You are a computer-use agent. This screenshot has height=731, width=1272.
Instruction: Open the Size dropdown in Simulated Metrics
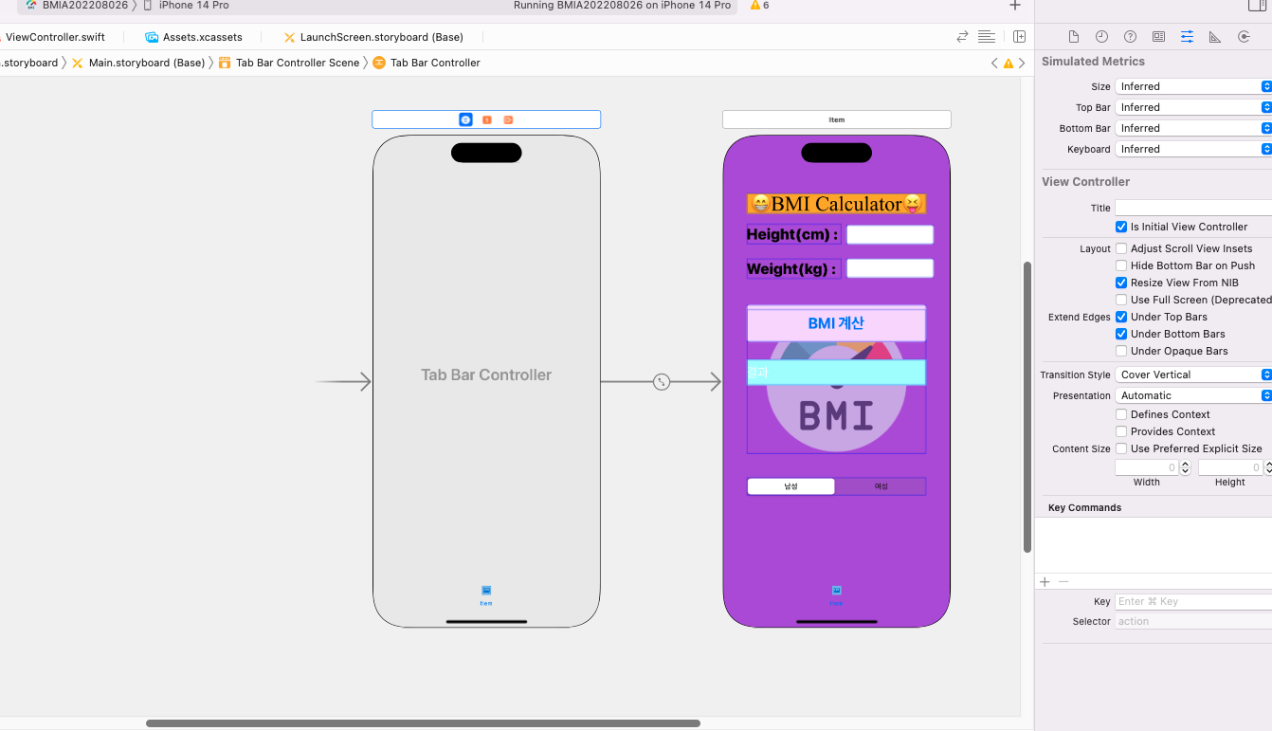[x=1193, y=86]
